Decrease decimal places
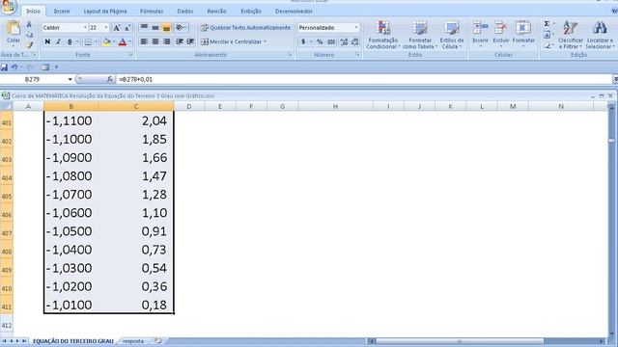Image resolution: width=618 pixels, height=347 pixels. click(354, 41)
